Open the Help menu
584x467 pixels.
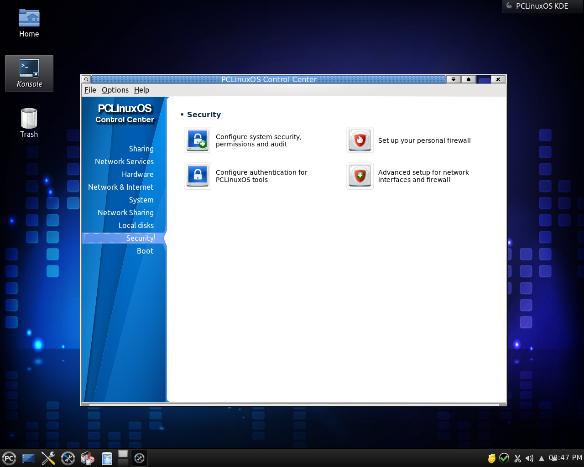point(141,90)
